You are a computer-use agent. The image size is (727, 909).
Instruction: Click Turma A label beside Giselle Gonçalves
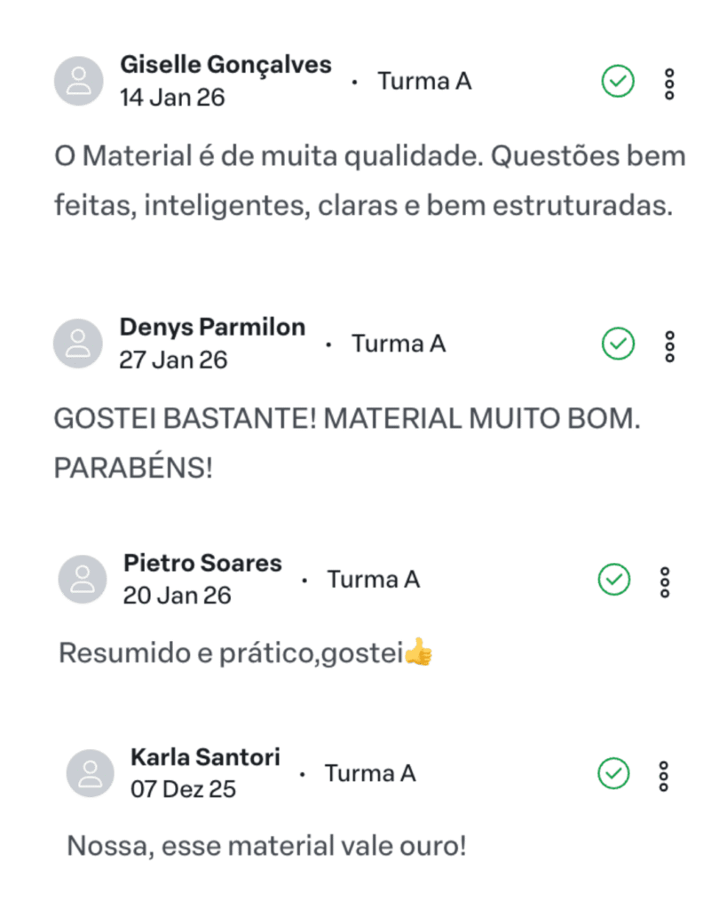point(425,81)
